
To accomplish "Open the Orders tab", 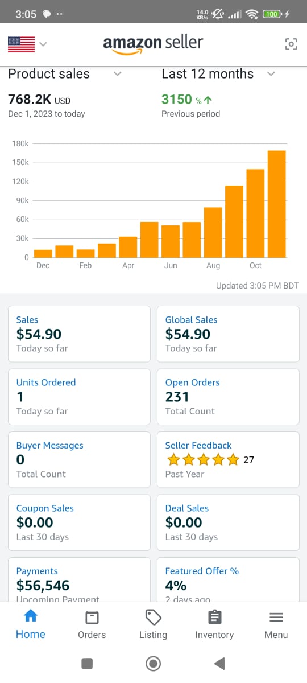I will [x=92, y=624].
